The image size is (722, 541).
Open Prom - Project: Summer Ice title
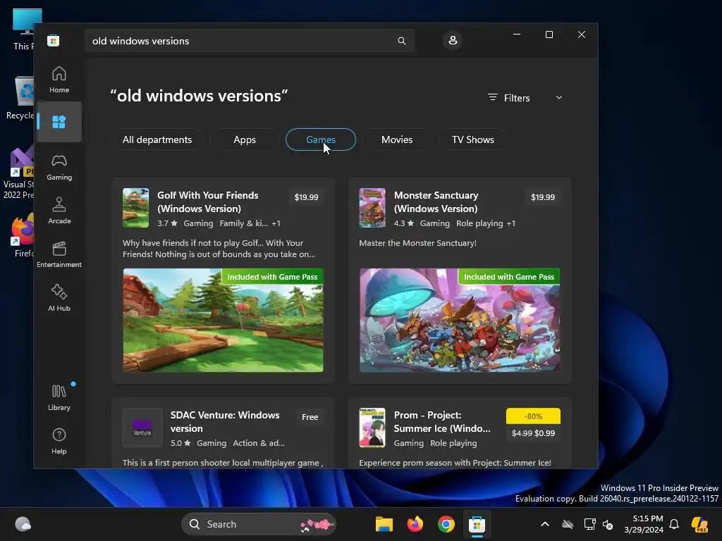point(442,421)
